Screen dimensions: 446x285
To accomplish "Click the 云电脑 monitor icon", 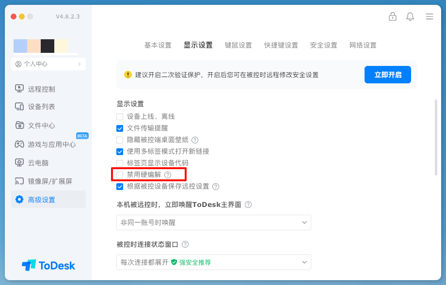I will point(19,162).
